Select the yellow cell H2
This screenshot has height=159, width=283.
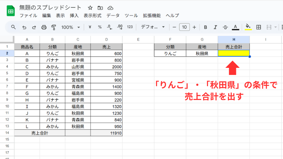click(234, 53)
